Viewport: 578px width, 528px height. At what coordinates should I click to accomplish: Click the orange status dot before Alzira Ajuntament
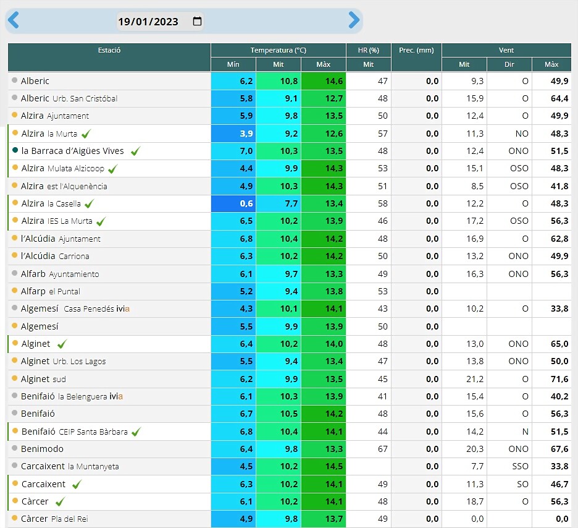pos(15,115)
